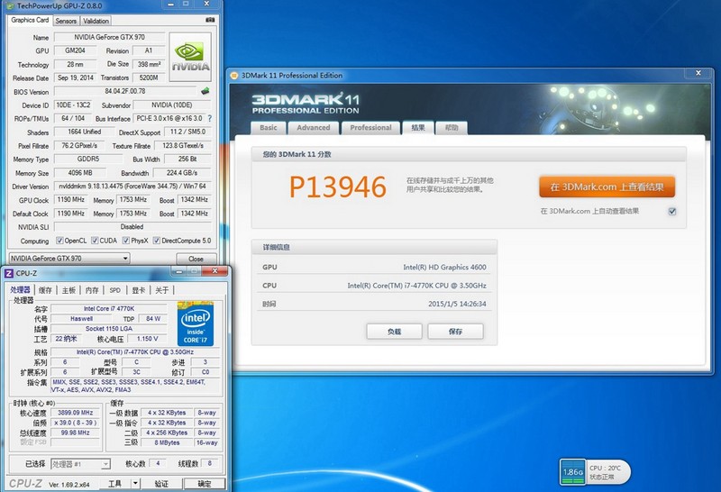
Task: Toggle the DirectCompute 5.0 checkbox
Action: pyautogui.click(x=157, y=241)
